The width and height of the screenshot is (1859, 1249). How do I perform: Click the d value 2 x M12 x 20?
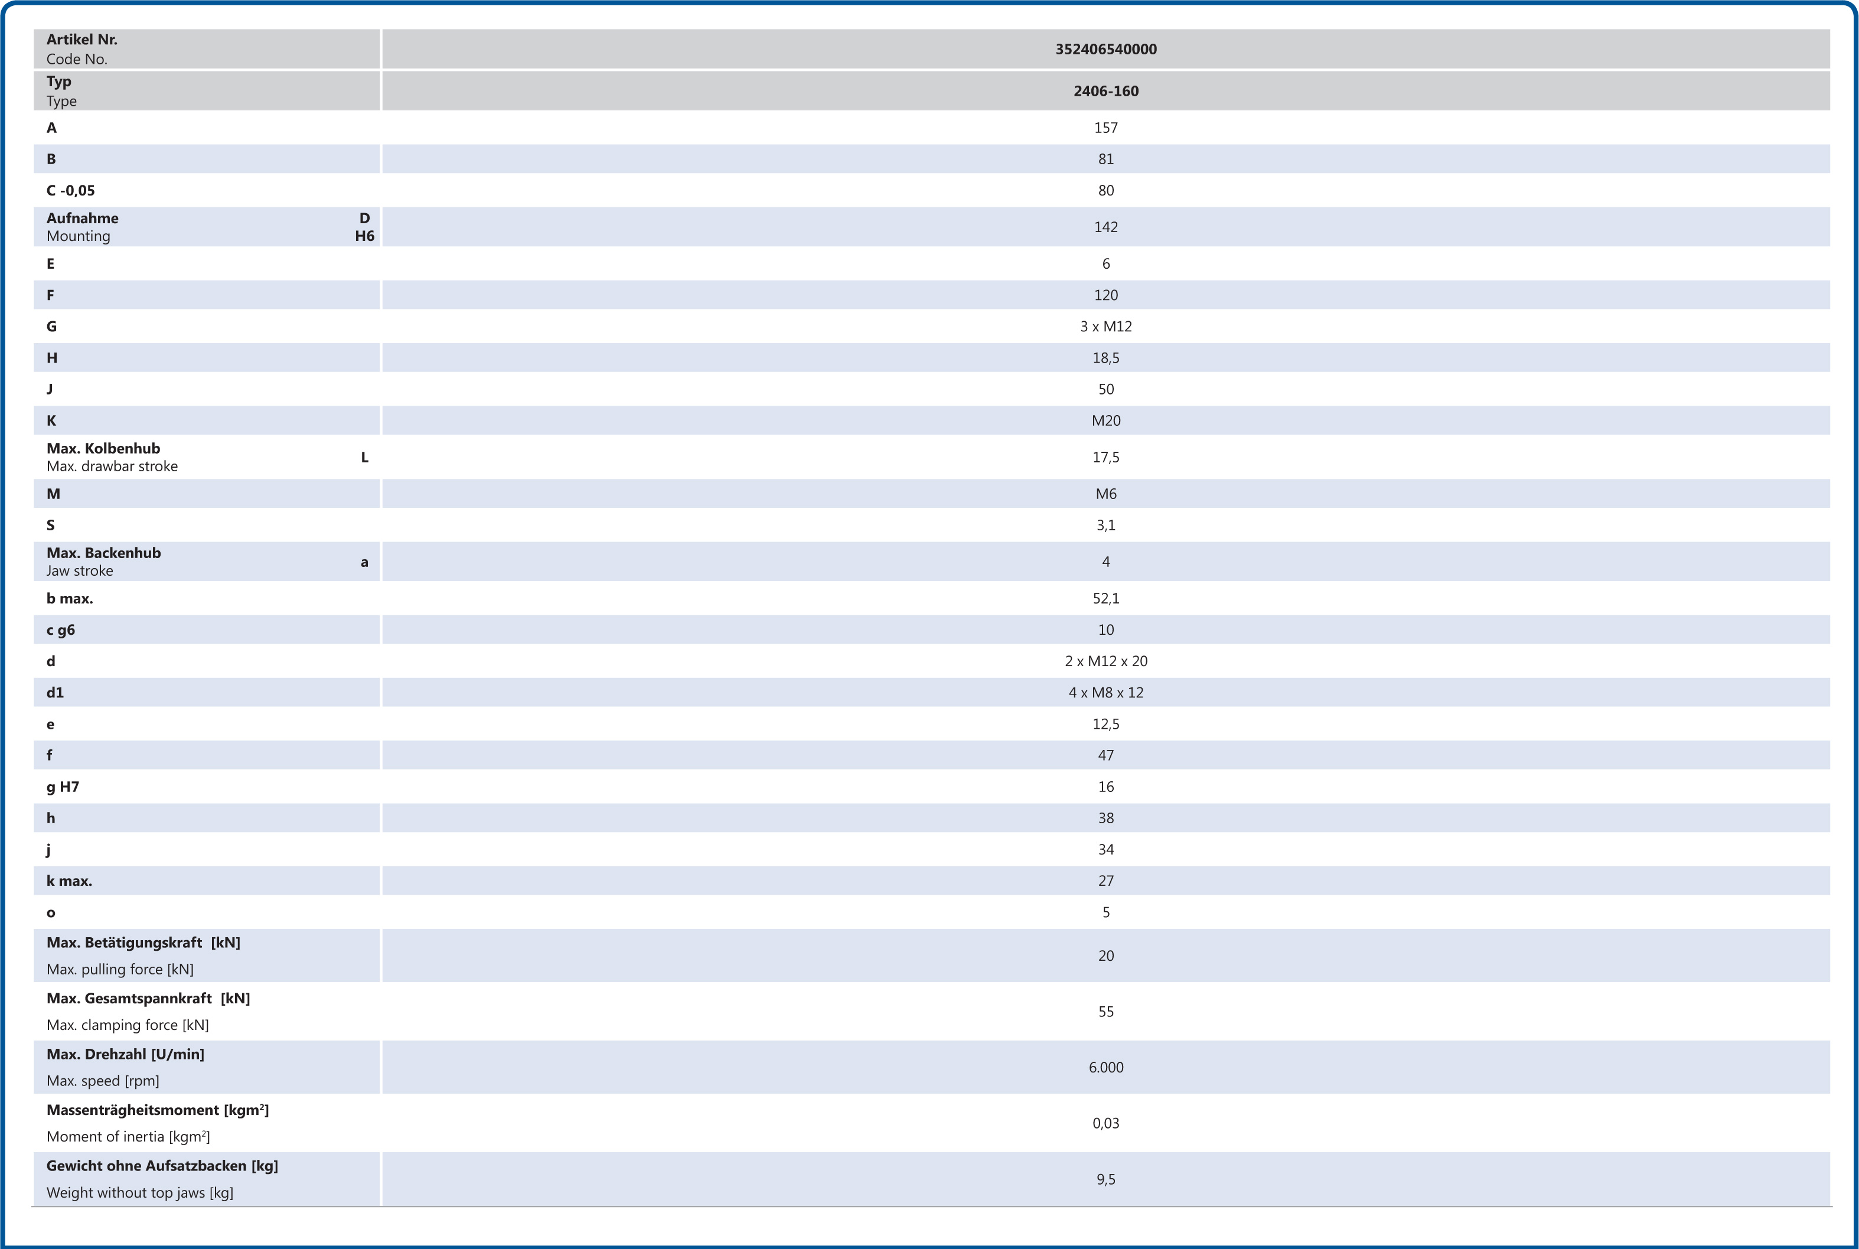(x=1105, y=661)
